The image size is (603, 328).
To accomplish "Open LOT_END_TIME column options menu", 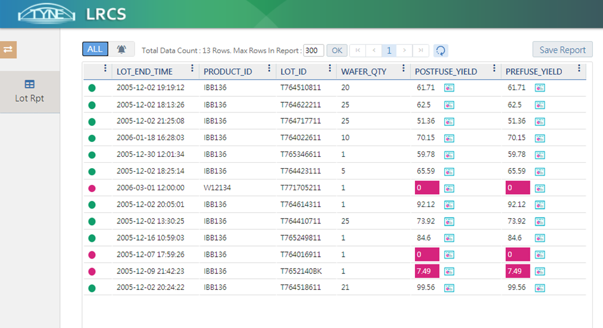I will click(x=192, y=69).
